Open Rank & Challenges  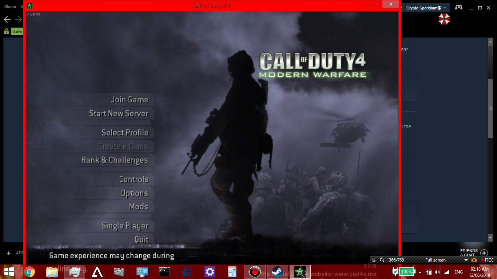point(115,160)
